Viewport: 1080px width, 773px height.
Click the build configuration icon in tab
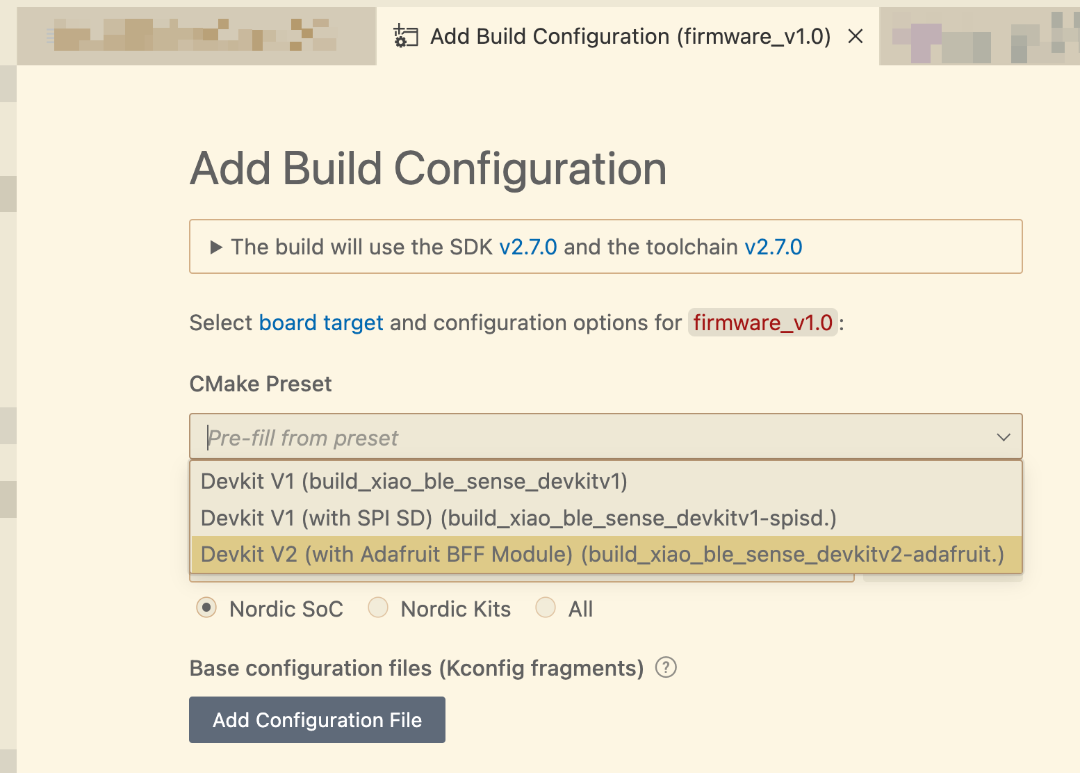coord(405,36)
